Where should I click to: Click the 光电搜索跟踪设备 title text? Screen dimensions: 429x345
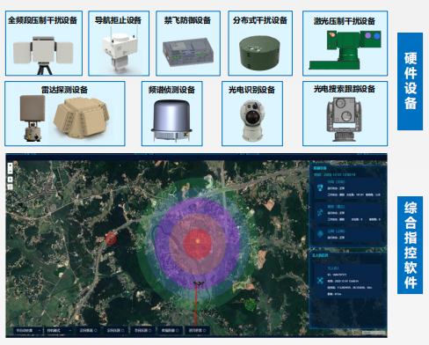[x=345, y=89]
